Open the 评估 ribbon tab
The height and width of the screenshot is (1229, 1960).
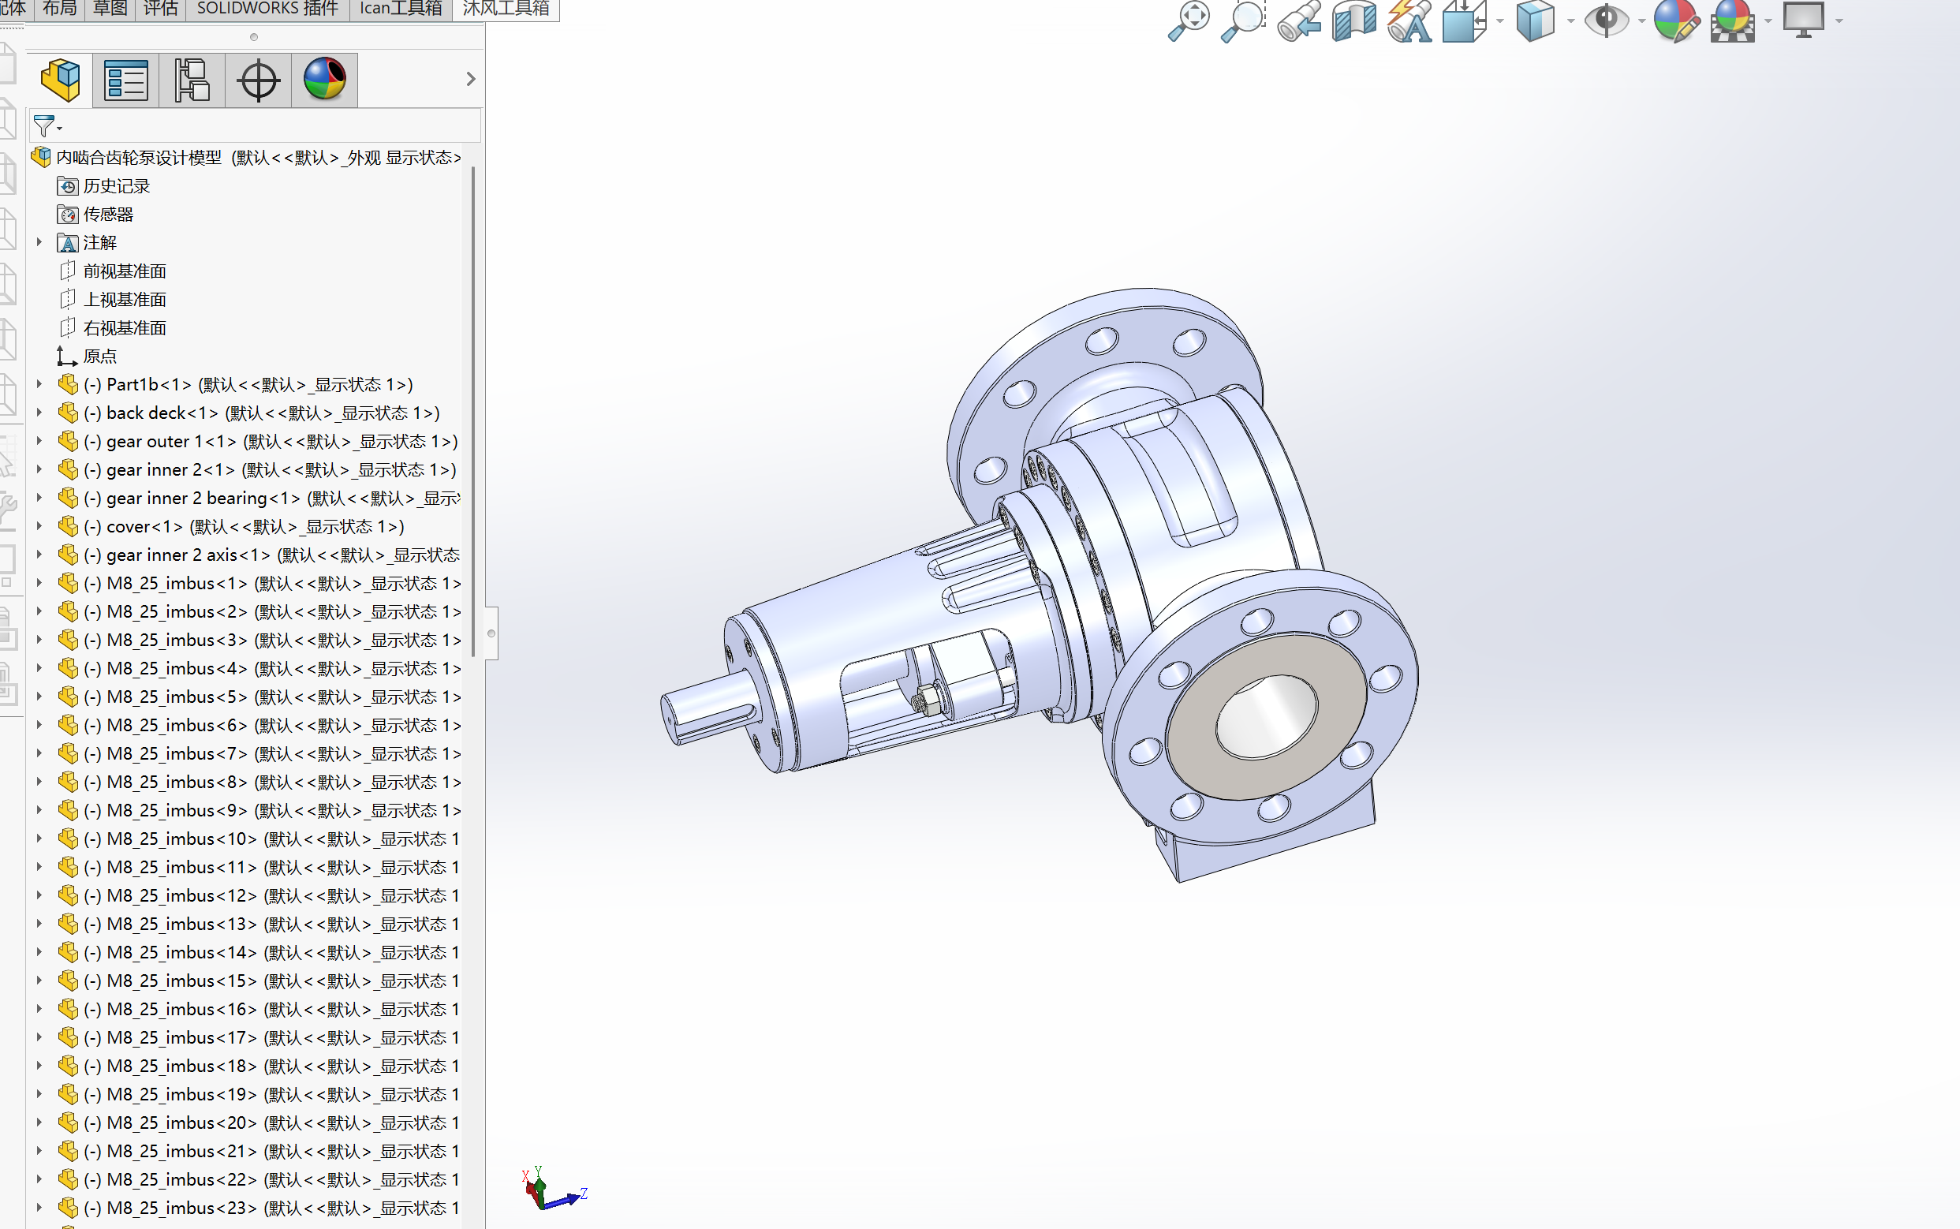coord(160,9)
